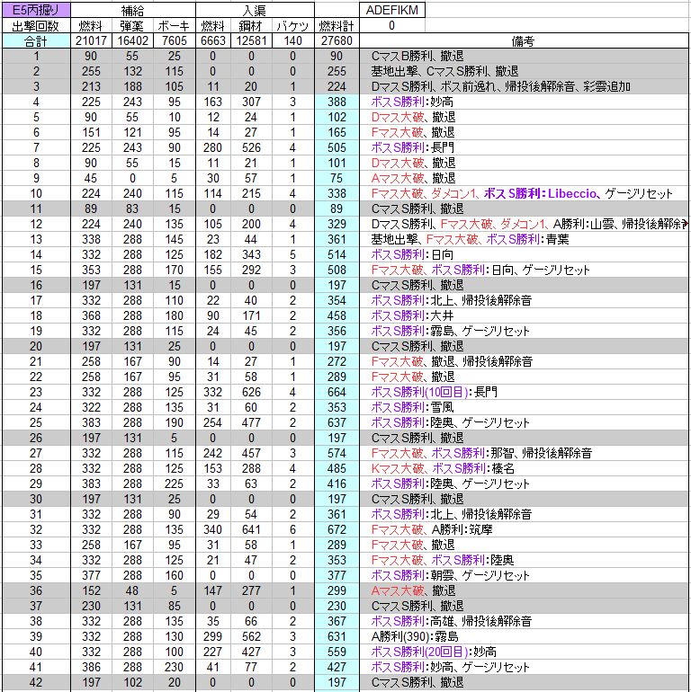This screenshot has height=692, width=691.
Task: Select row 3 note ending 彩雲追加
Action: (500, 86)
